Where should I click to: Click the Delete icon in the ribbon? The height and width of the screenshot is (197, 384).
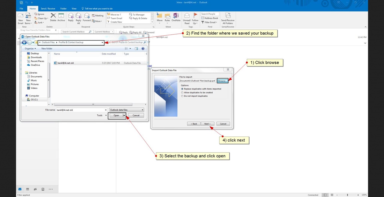[53, 16]
